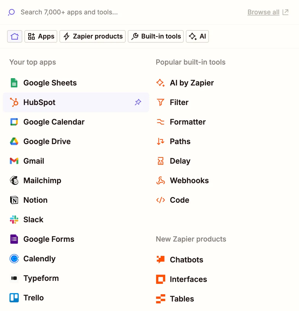Click the external link arrow beside Browse all

(285, 12)
